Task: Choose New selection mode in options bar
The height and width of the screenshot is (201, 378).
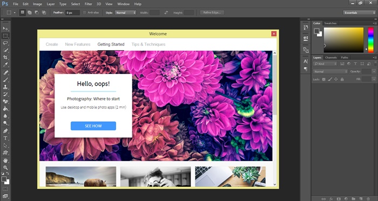Action: click(23, 12)
